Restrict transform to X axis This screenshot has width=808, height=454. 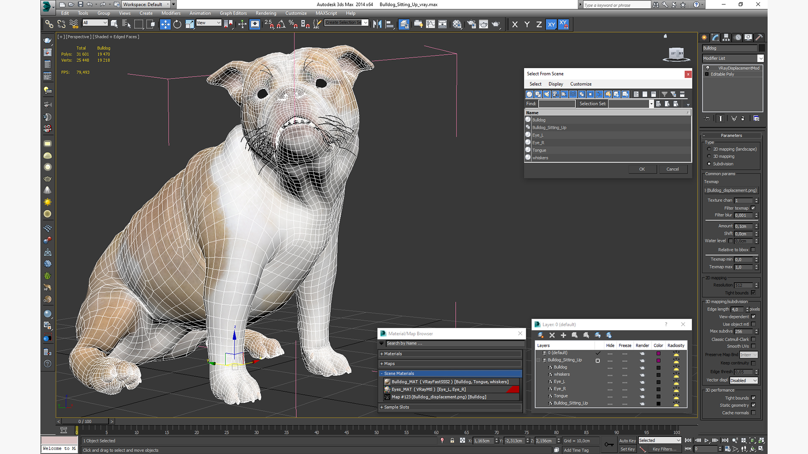[x=515, y=24]
